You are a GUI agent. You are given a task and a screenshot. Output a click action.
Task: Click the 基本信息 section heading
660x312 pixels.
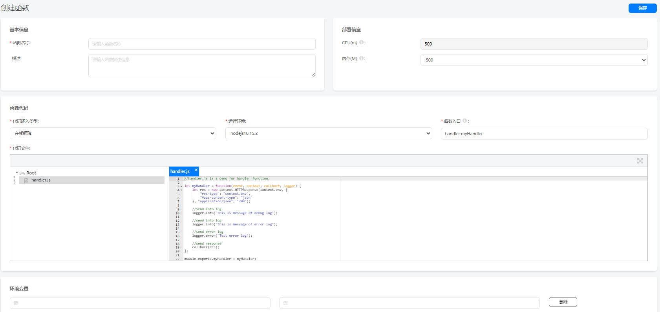[19, 30]
